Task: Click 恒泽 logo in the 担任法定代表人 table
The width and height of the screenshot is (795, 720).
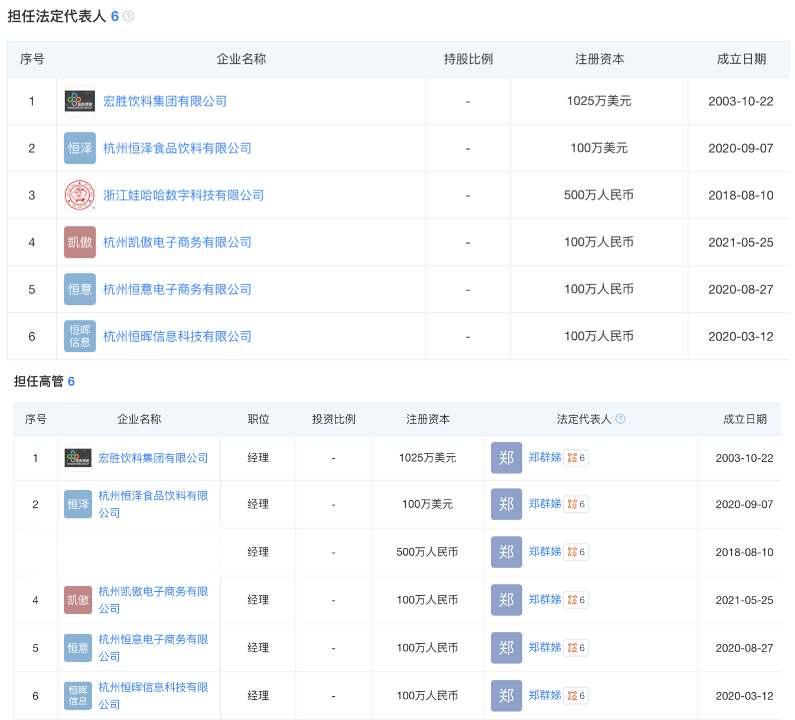Action: [80, 148]
